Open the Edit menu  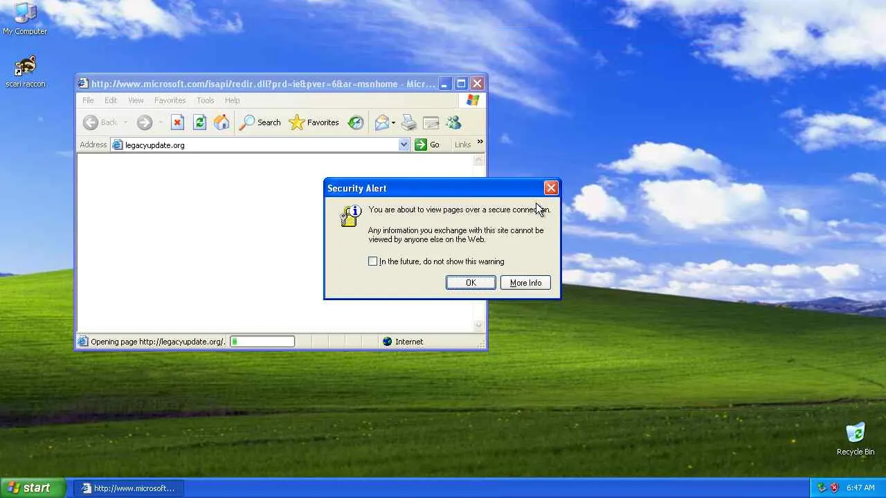click(111, 100)
